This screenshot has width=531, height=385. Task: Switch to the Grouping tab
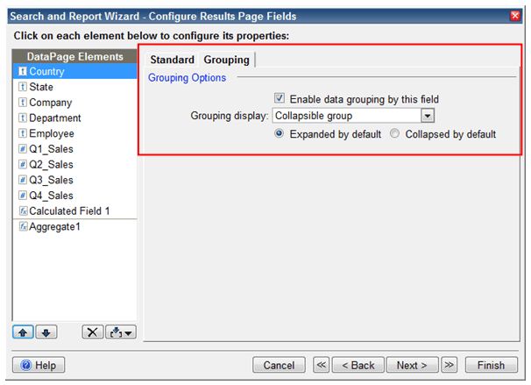coord(227,60)
